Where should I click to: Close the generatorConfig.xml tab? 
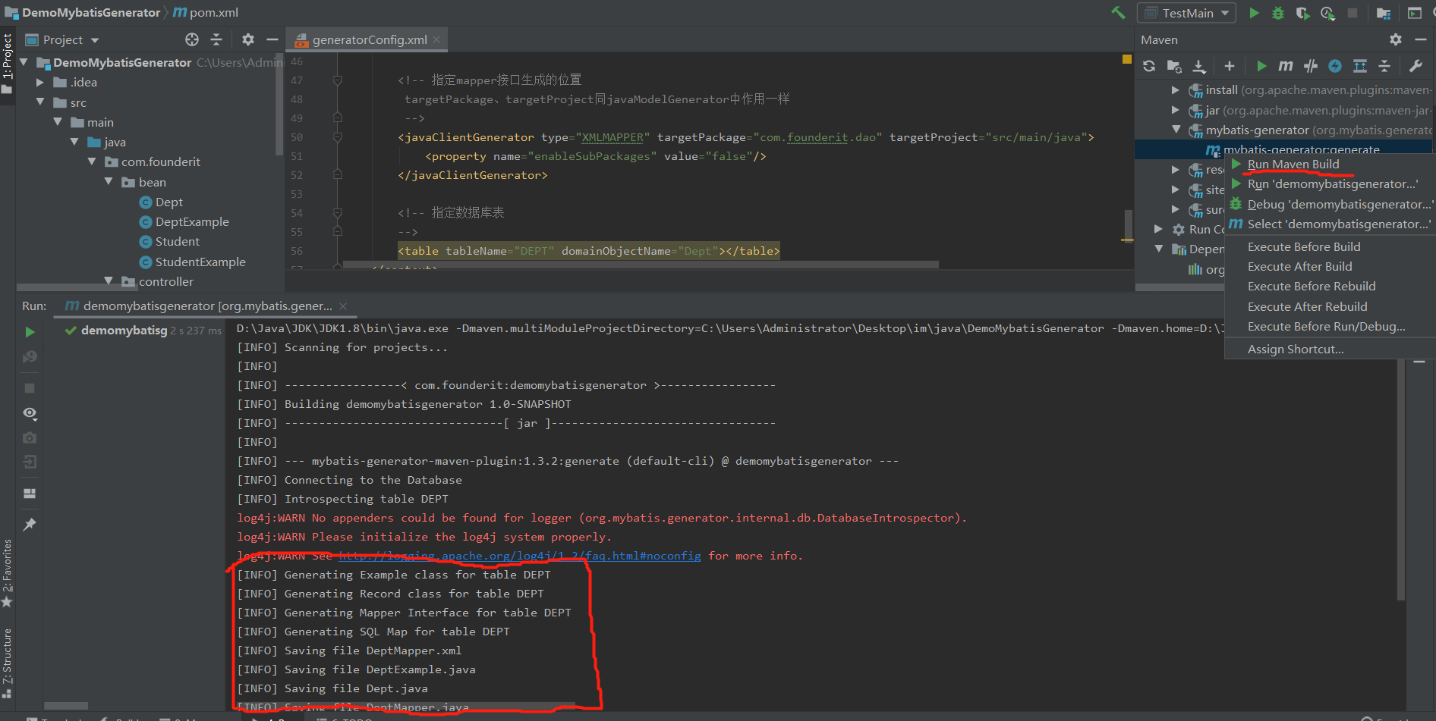pos(436,40)
